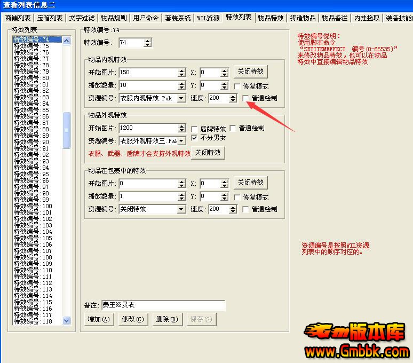Uncheck the 不分男女 checkbox
Screen dimensions: 413x363
(195, 138)
